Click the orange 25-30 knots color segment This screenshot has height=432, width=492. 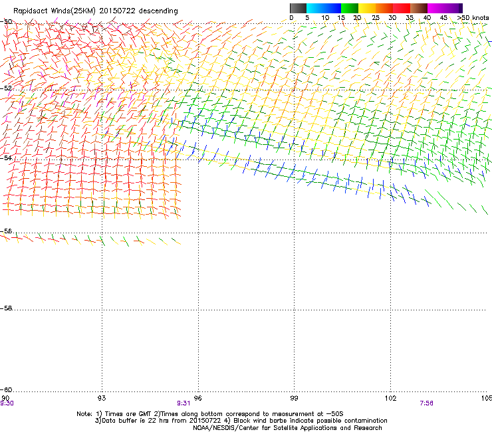pos(384,8)
